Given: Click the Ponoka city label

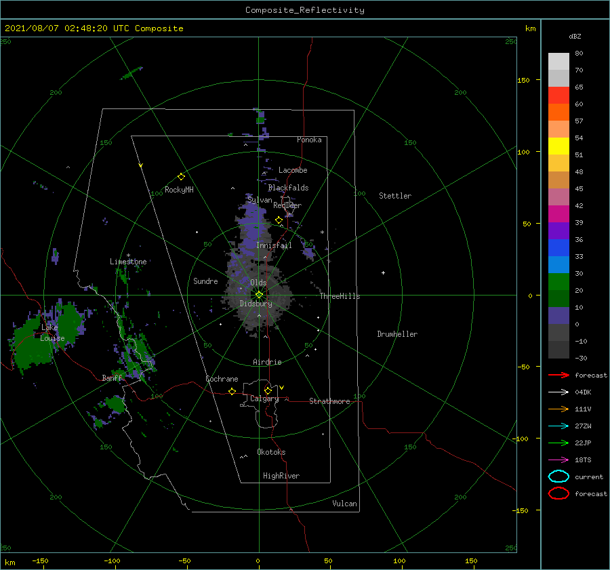Looking at the screenshot, I should (x=309, y=140).
